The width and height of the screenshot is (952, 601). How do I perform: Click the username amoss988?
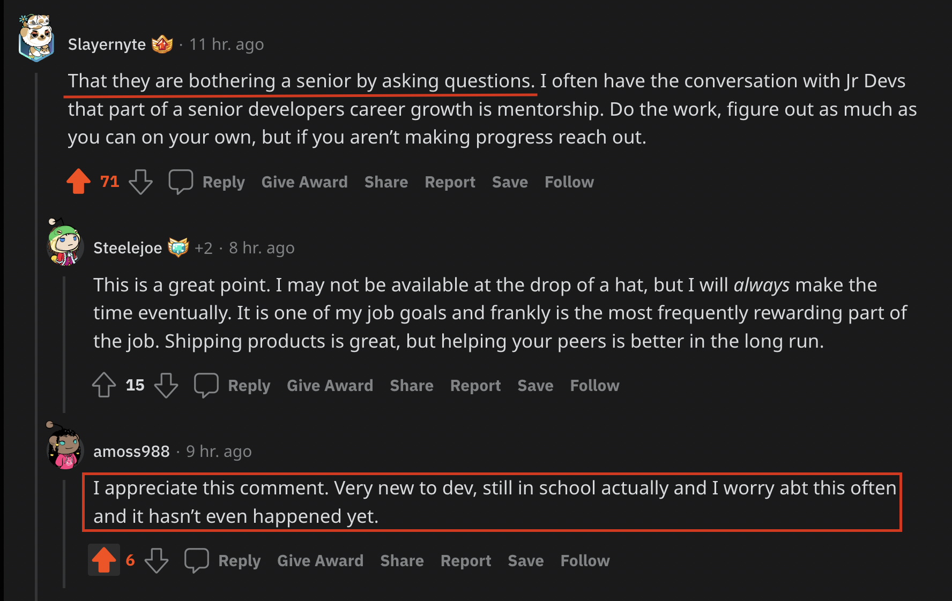point(131,450)
